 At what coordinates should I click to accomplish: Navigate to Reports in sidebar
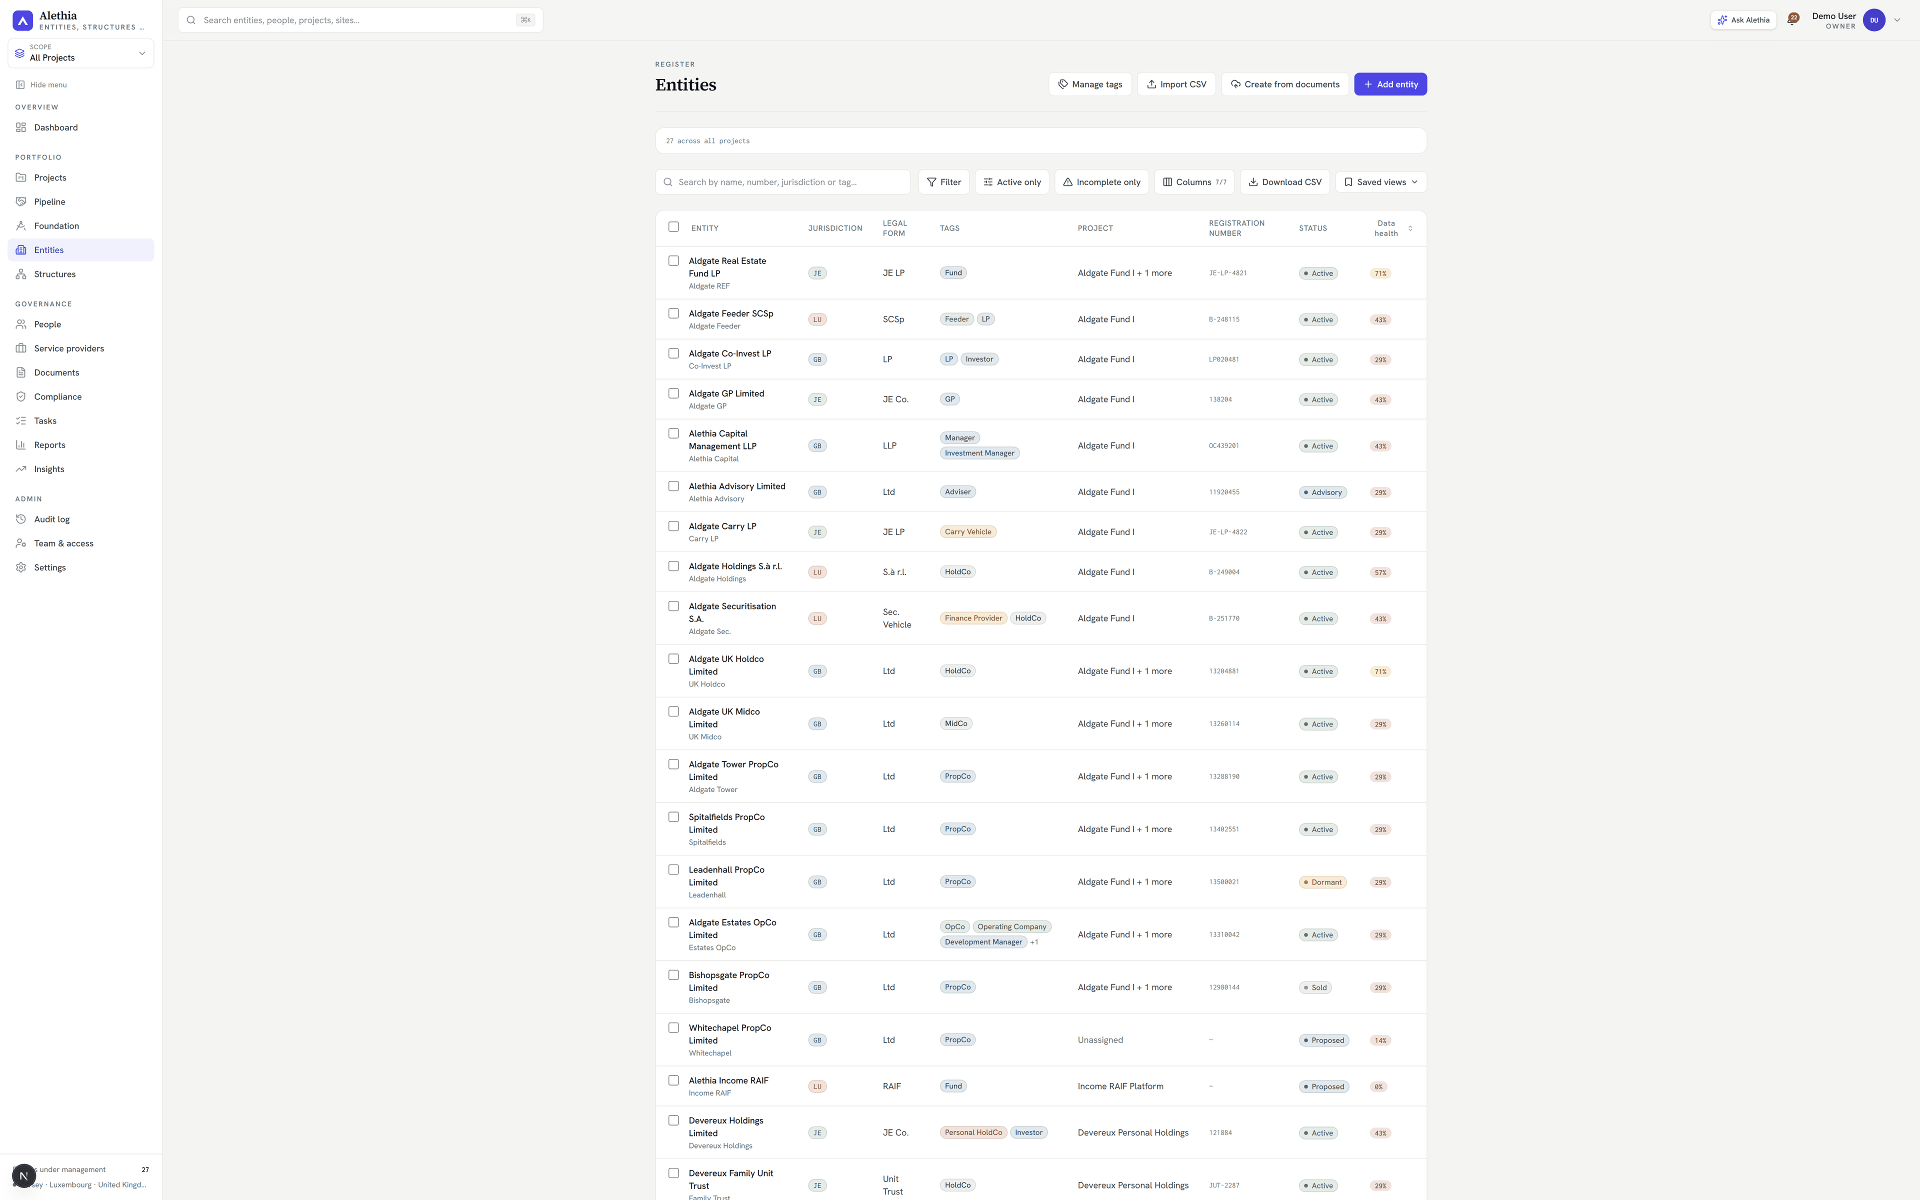point(81,445)
